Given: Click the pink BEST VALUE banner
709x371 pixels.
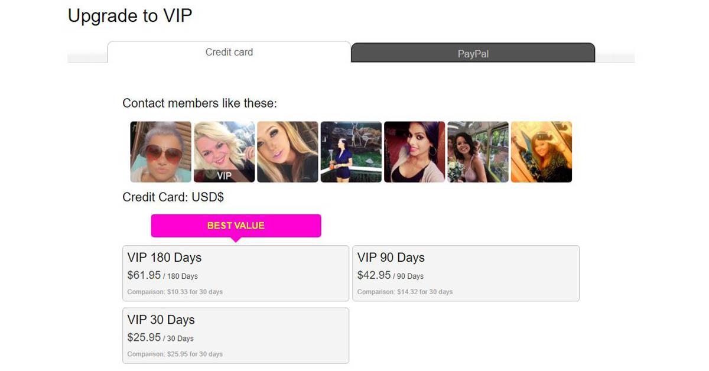Looking at the screenshot, I should (236, 226).
